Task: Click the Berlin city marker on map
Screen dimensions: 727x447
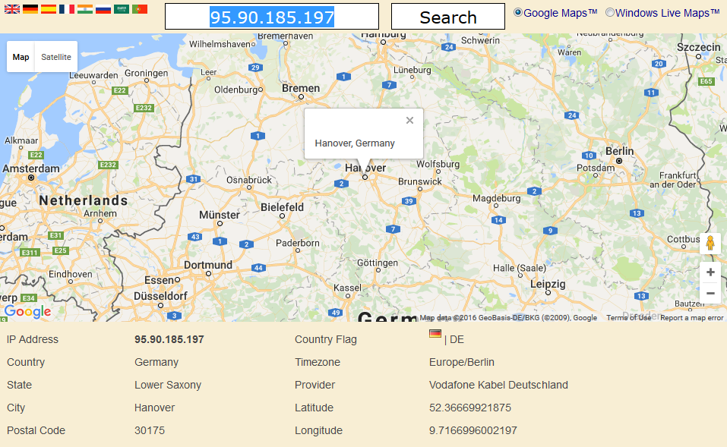Action: (x=619, y=161)
